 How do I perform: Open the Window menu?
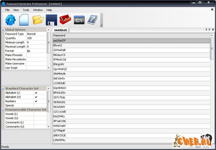pos(38,10)
